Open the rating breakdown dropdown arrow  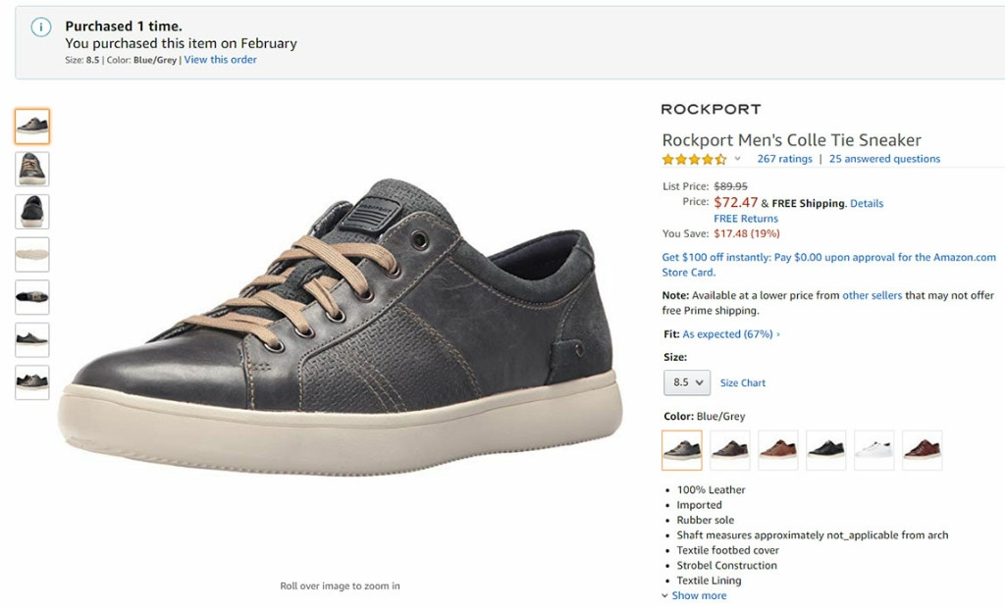tap(738, 159)
